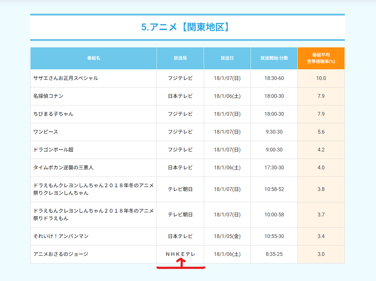Click フジテレビ in the ワンピース row
Image resolution: width=376 pixels, height=281 pixels.
(180, 132)
